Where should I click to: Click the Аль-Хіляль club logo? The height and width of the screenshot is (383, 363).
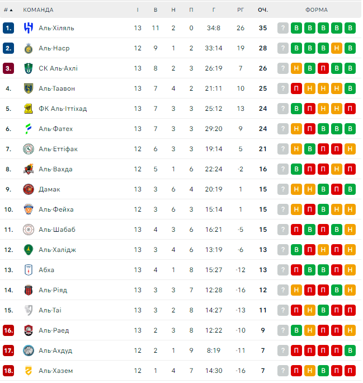(x=29, y=28)
